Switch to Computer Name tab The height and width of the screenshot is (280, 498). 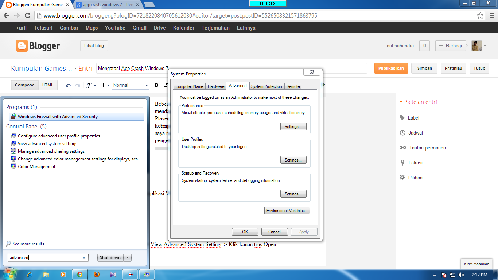(x=189, y=86)
